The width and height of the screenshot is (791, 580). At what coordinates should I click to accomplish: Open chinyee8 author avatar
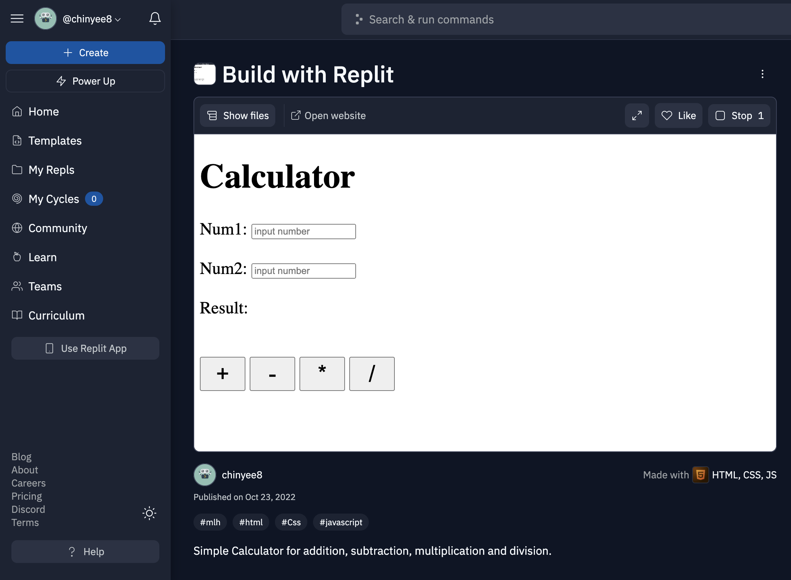[x=205, y=475]
